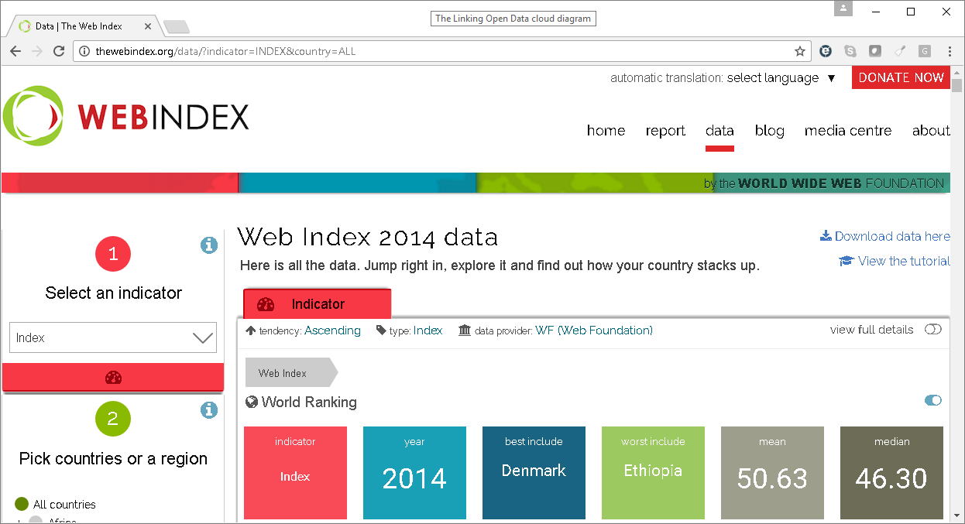965x524 pixels.
Task: Click the red indicator Index tile
Action: pos(295,472)
